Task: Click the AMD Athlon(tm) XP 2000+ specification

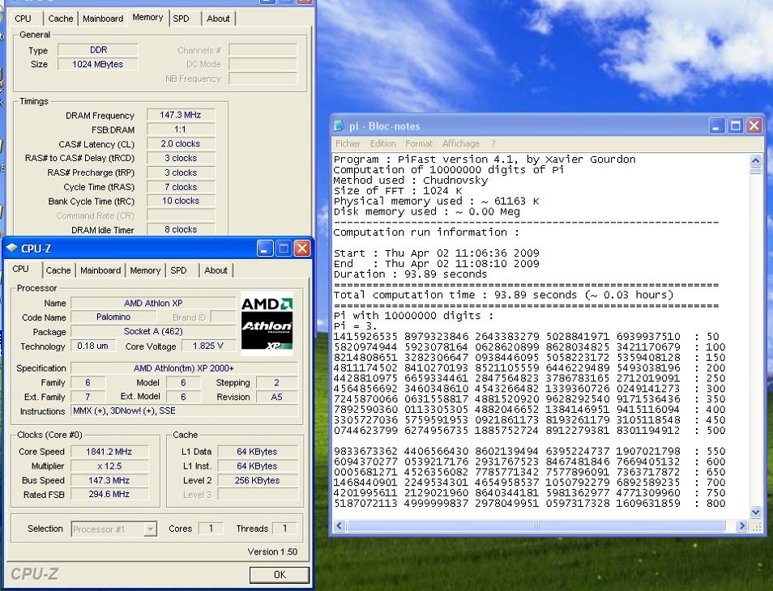Action: (x=184, y=368)
